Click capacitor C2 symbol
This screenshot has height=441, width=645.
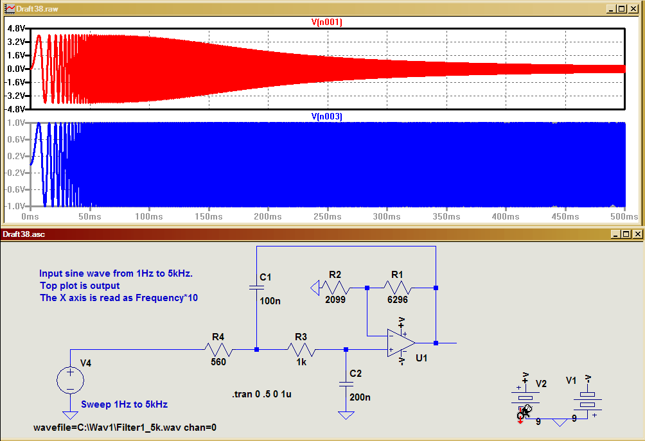click(x=346, y=384)
